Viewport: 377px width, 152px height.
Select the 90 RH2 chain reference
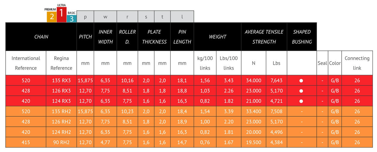point(61,142)
